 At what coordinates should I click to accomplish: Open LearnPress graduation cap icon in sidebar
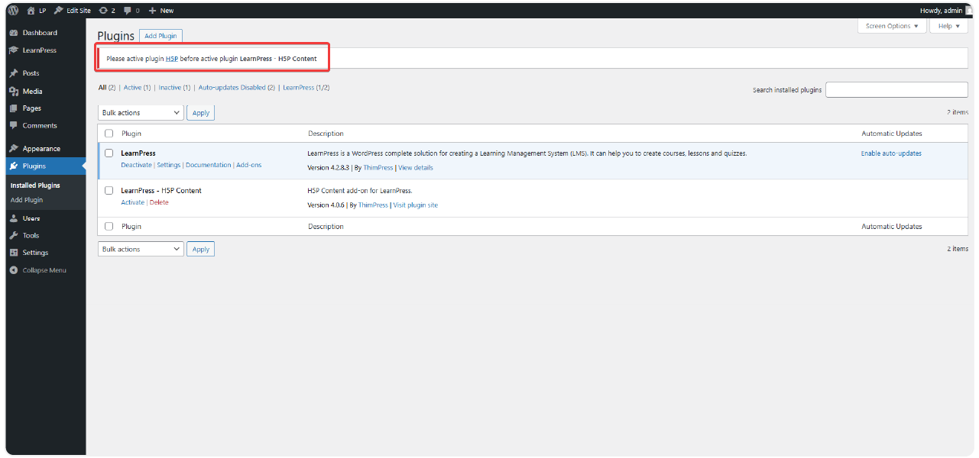tap(14, 50)
